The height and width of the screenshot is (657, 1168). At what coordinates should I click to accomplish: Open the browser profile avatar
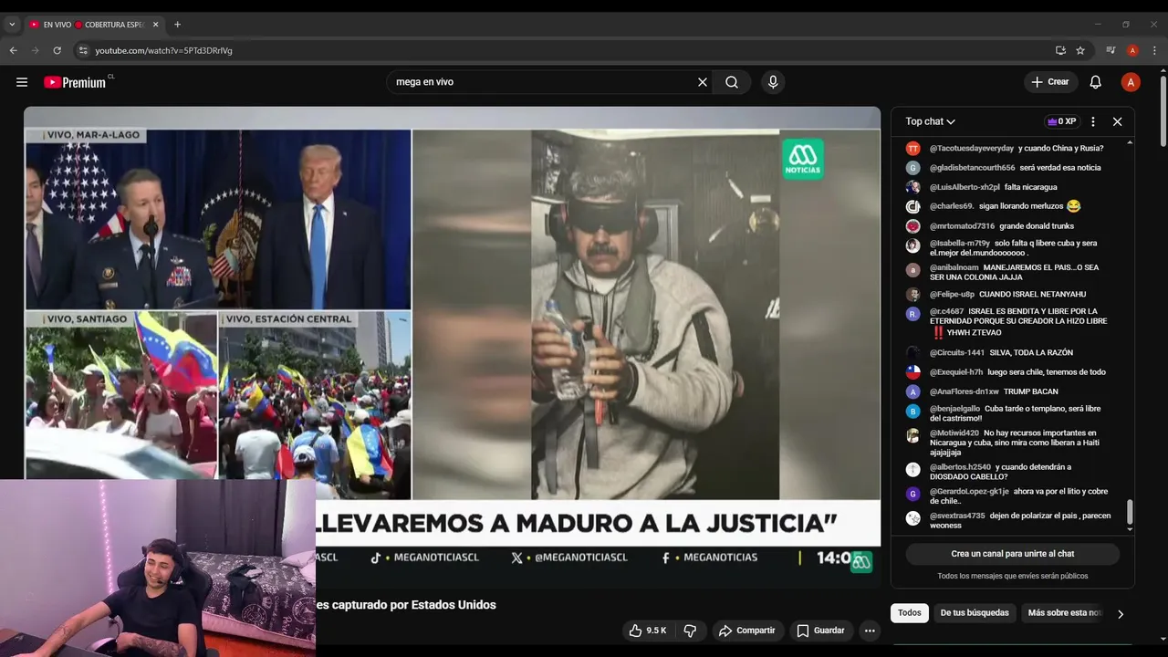1132,50
